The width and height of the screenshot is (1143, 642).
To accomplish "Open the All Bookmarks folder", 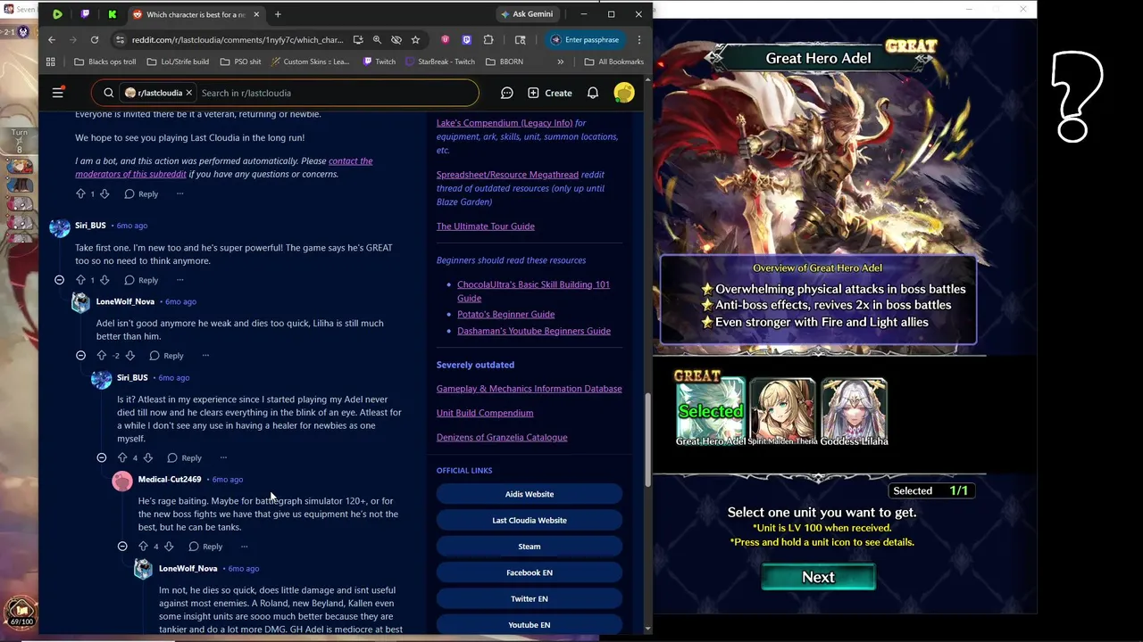I will (613, 62).
